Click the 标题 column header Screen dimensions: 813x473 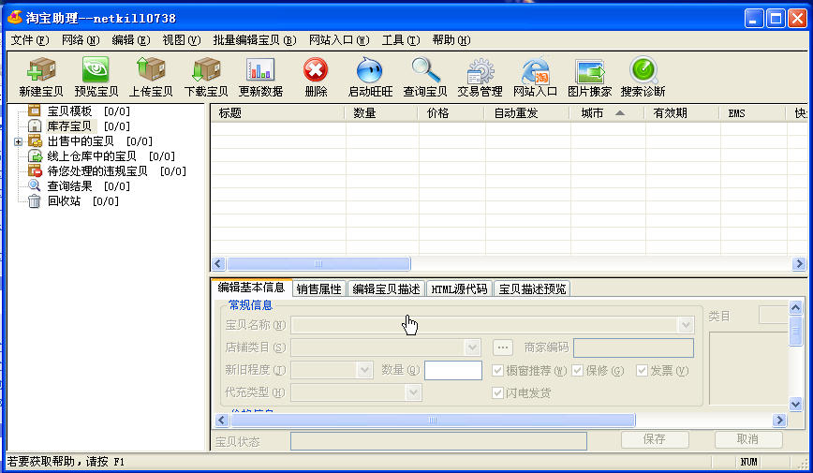pyautogui.click(x=278, y=113)
